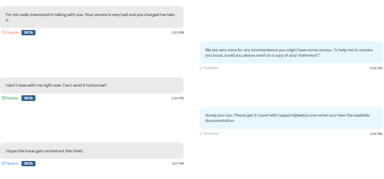Click the Neutral sentiment chart icon
This screenshot has width=384, height=179.
coord(3,163)
